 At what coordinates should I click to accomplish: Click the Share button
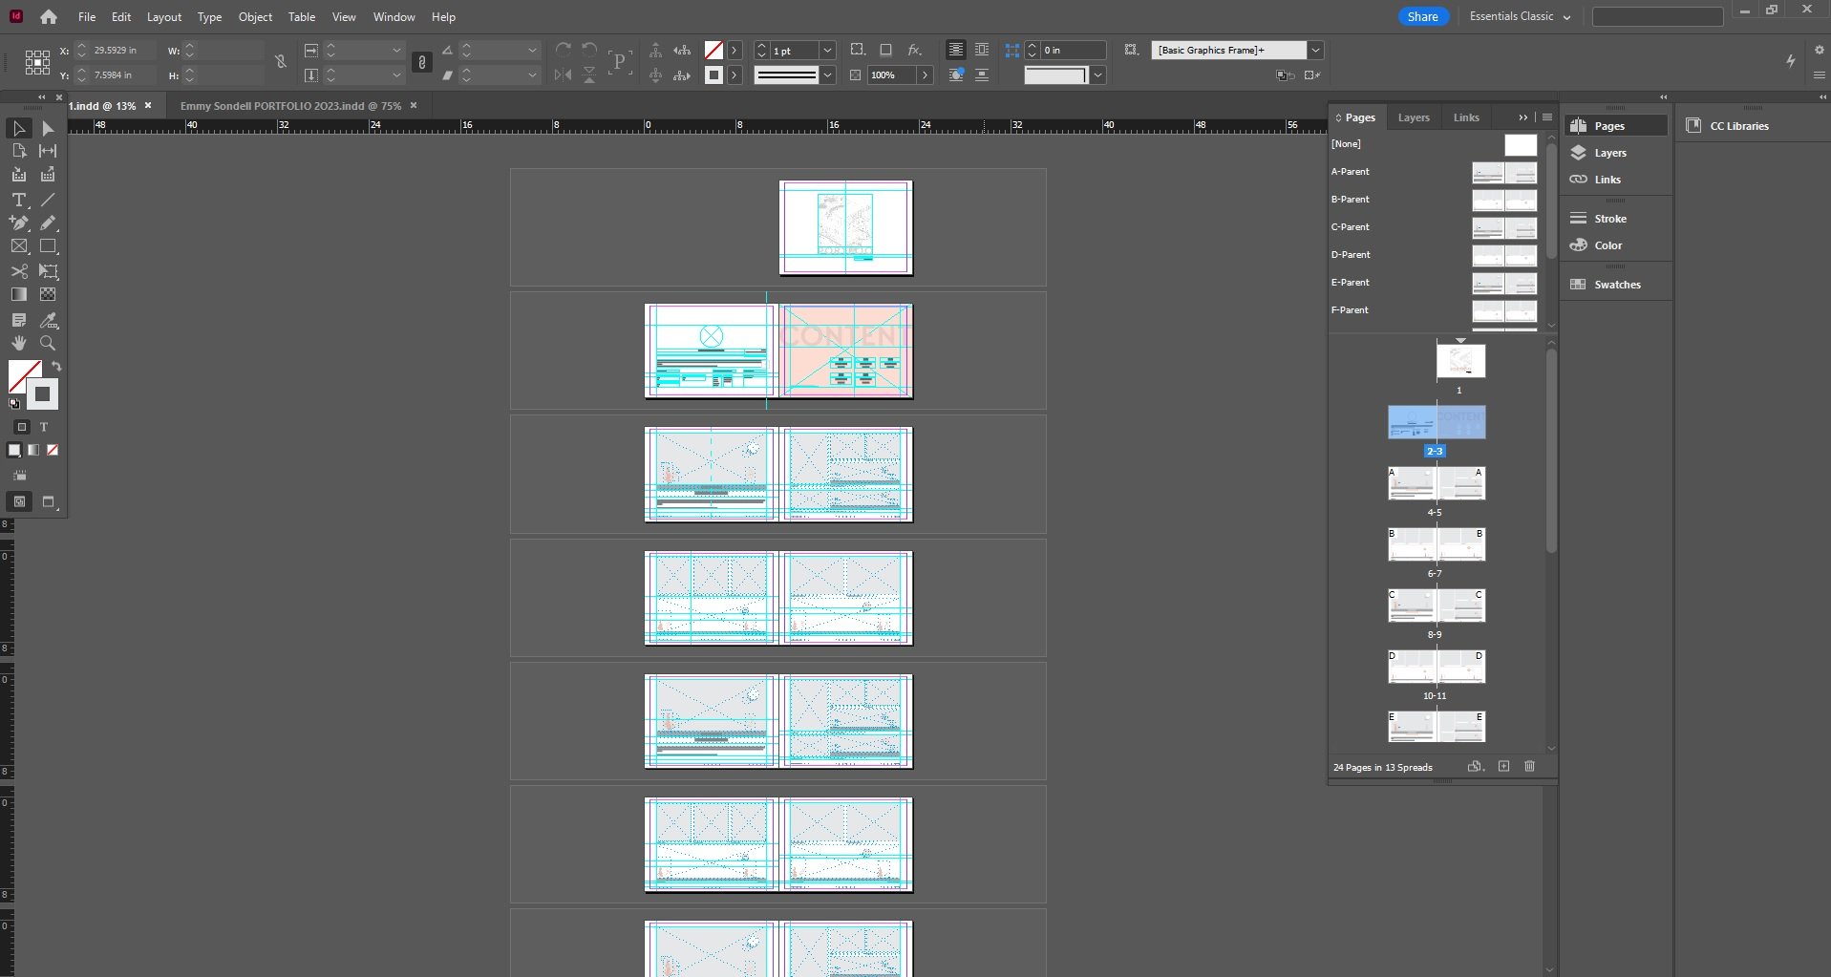click(1422, 16)
